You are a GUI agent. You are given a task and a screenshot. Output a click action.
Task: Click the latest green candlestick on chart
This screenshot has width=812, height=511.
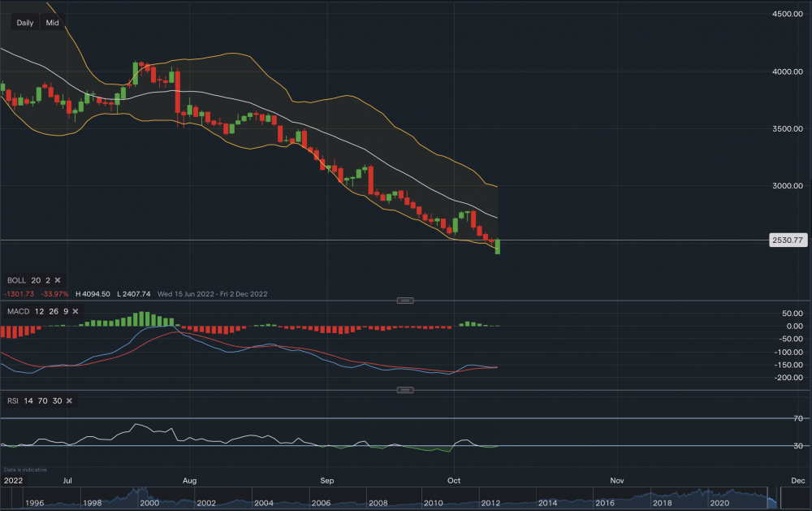coord(497,247)
